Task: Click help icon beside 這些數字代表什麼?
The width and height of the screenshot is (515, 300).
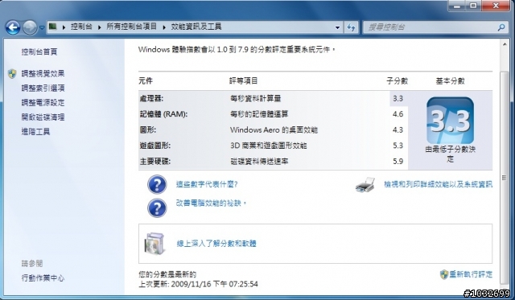Action: 157,184
